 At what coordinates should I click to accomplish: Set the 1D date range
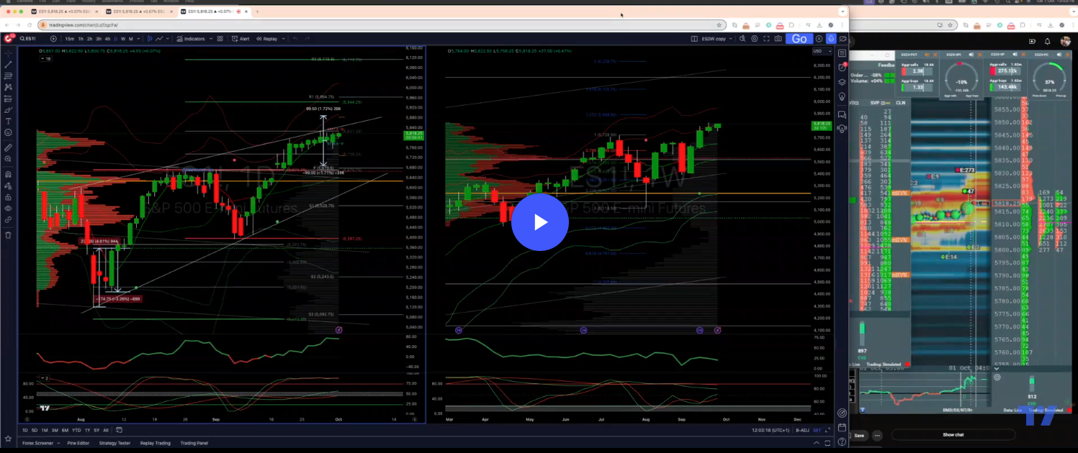(25, 430)
